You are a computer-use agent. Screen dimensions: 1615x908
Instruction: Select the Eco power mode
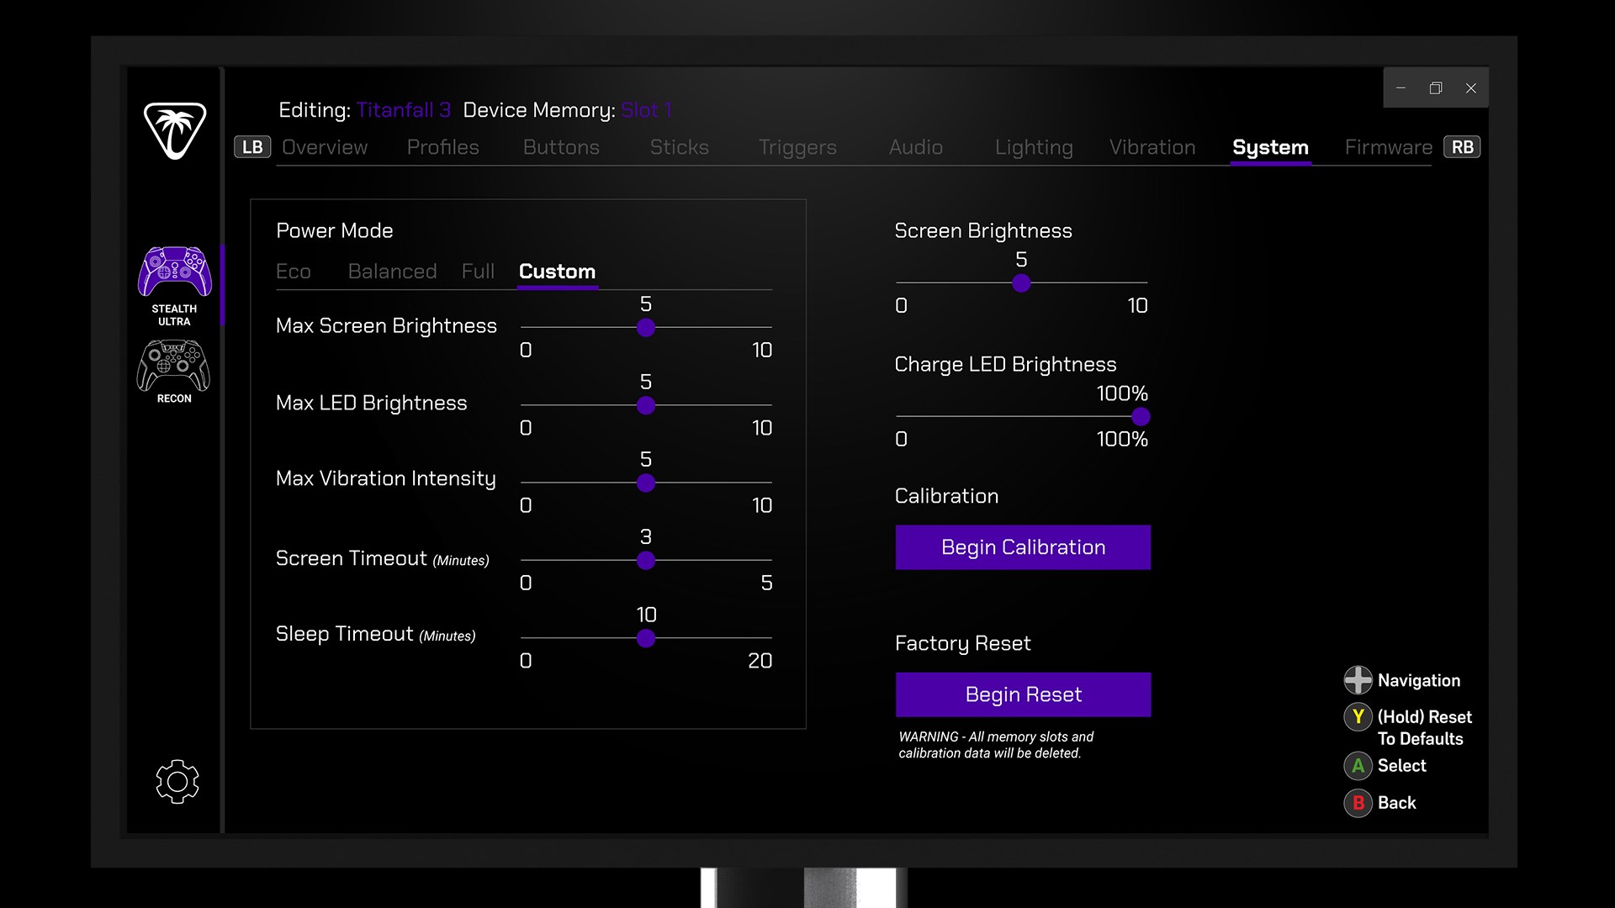click(293, 272)
